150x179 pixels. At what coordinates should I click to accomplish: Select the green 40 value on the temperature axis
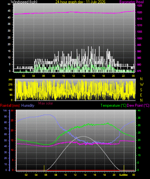[x=139, y=110]
